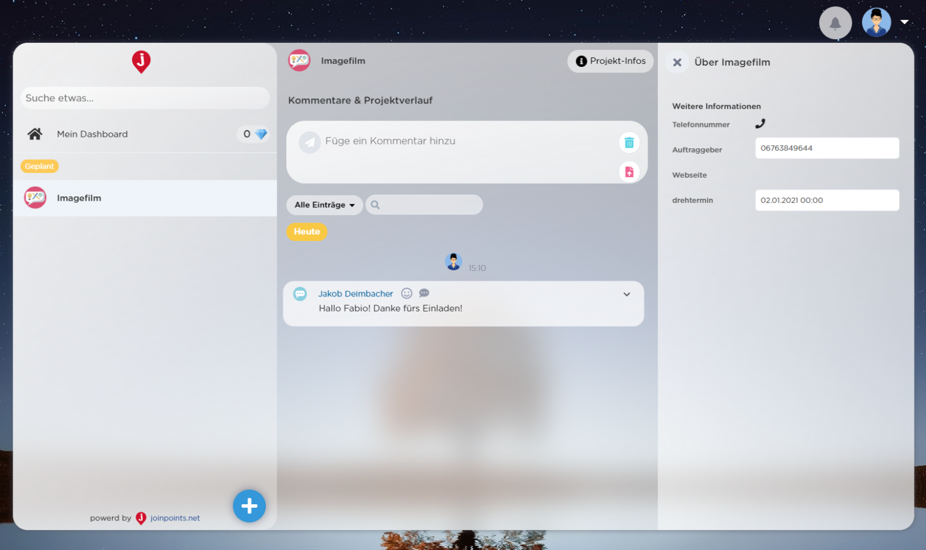Image resolution: width=926 pixels, height=550 pixels.
Task: Expand Jakob Deimbacher's comment options chevron
Action: pos(626,295)
